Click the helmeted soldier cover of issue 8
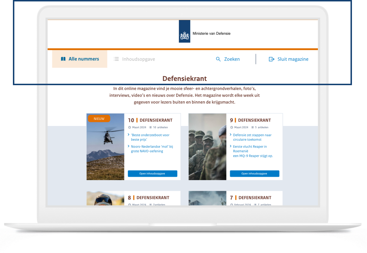This screenshot has height=253, width=367. (105, 198)
